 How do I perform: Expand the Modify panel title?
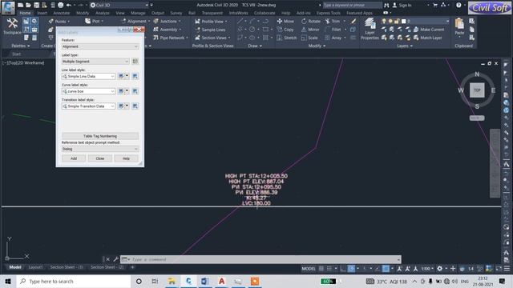317,46
